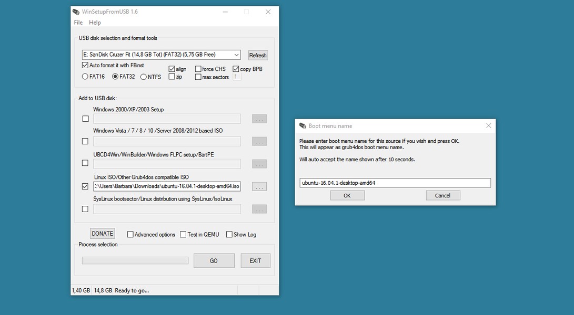The width and height of the screenshot is (574, 315).
Task: Click the 1,40 GB status bar entry
Action: point(81,290)
